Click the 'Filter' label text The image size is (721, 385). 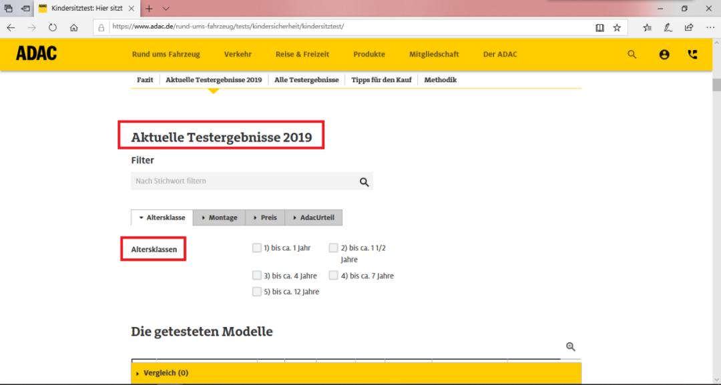point(143,160)
